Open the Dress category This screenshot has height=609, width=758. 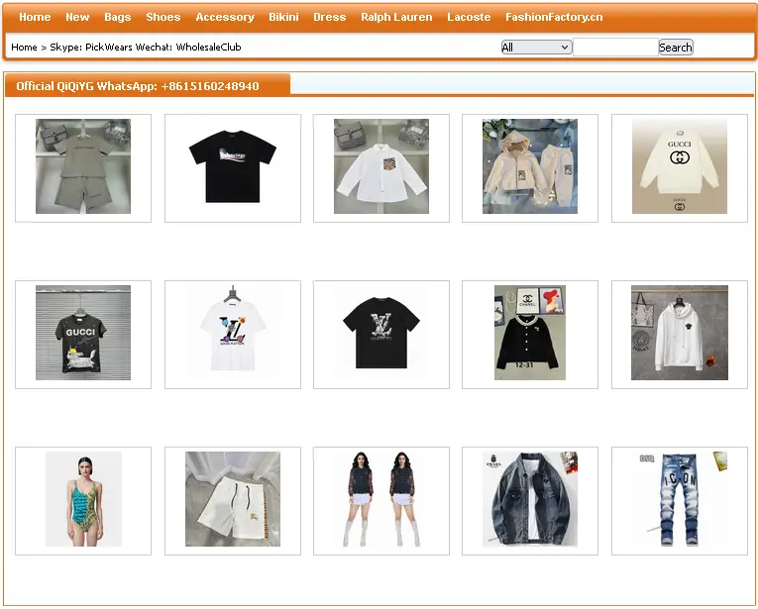pyautogui.click(x=330, y=17)
